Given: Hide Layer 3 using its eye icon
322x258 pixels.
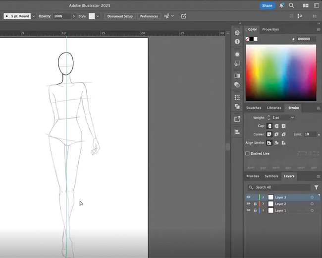Looking at the screenshot, I should click(x=249, y=197).
